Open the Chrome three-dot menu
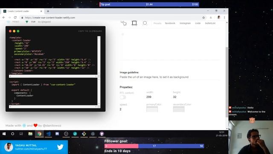Viewport: 273px width, 154px height. (x=224, y=18)
